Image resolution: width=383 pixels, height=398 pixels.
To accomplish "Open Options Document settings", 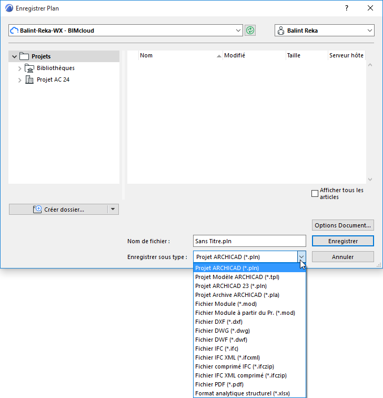I will point(342,225).
